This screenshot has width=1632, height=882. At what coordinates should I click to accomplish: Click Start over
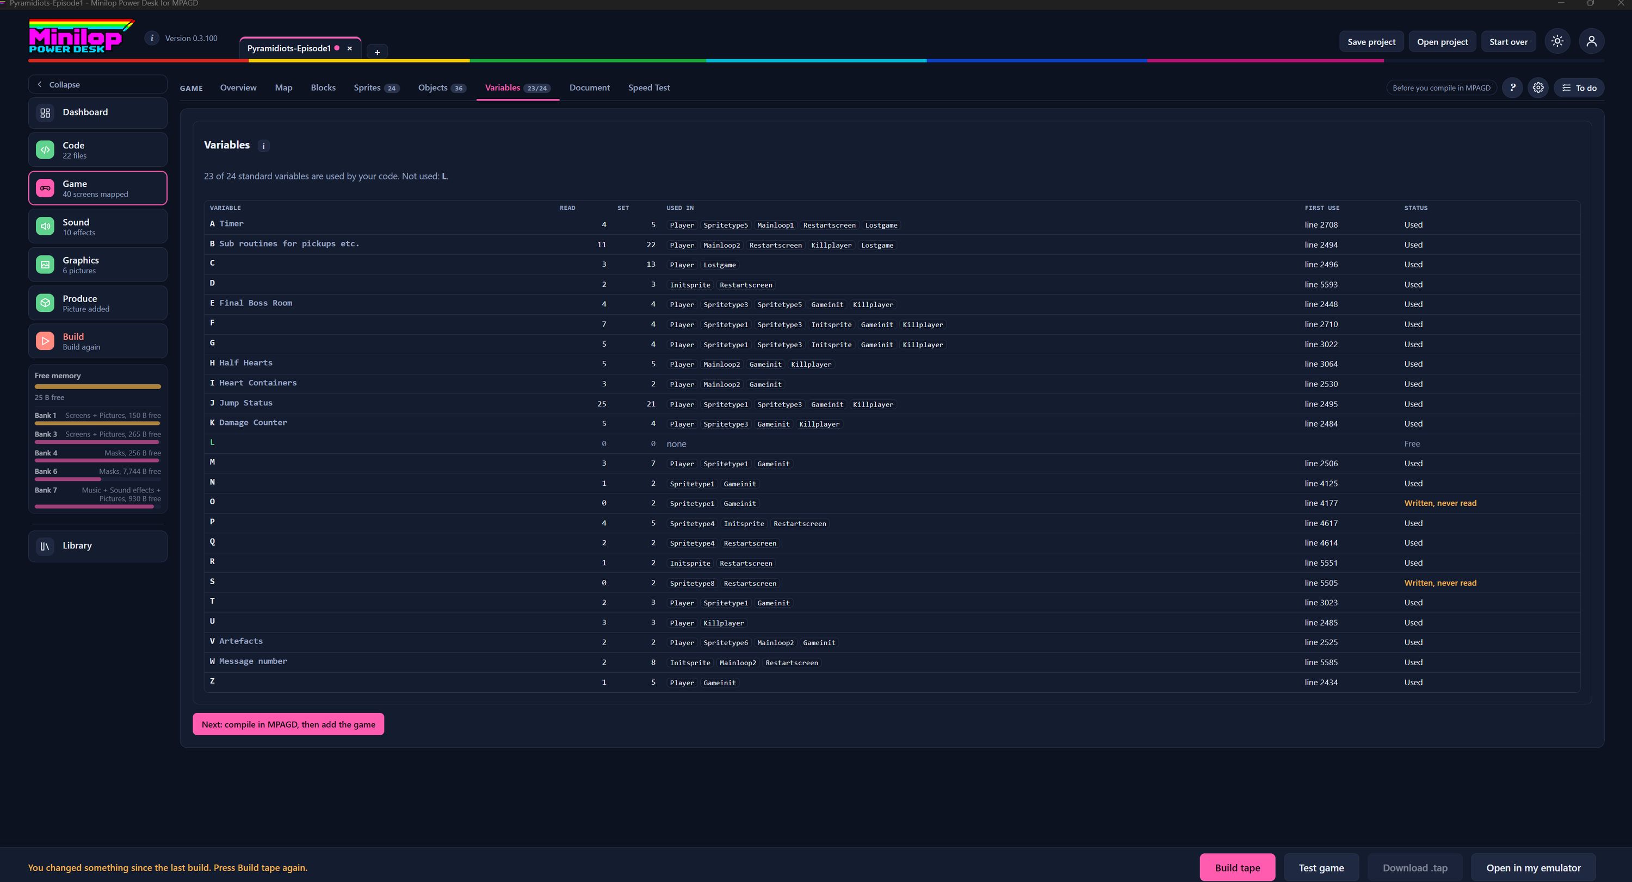1508,42
